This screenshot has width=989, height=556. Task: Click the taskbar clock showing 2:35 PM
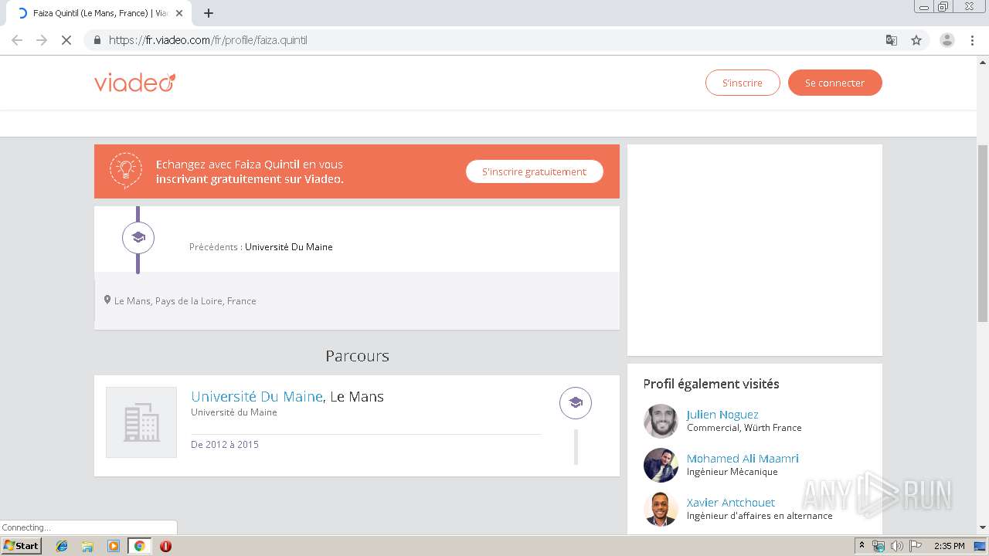pos(949,546)
